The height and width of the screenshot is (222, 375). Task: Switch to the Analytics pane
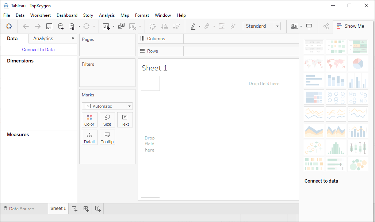point(43,38)
